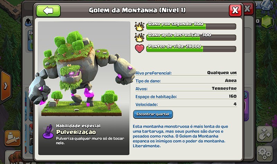Click the troop silhouette icon behind dialog
Screen dimensions: 277x164
[28, 22]
